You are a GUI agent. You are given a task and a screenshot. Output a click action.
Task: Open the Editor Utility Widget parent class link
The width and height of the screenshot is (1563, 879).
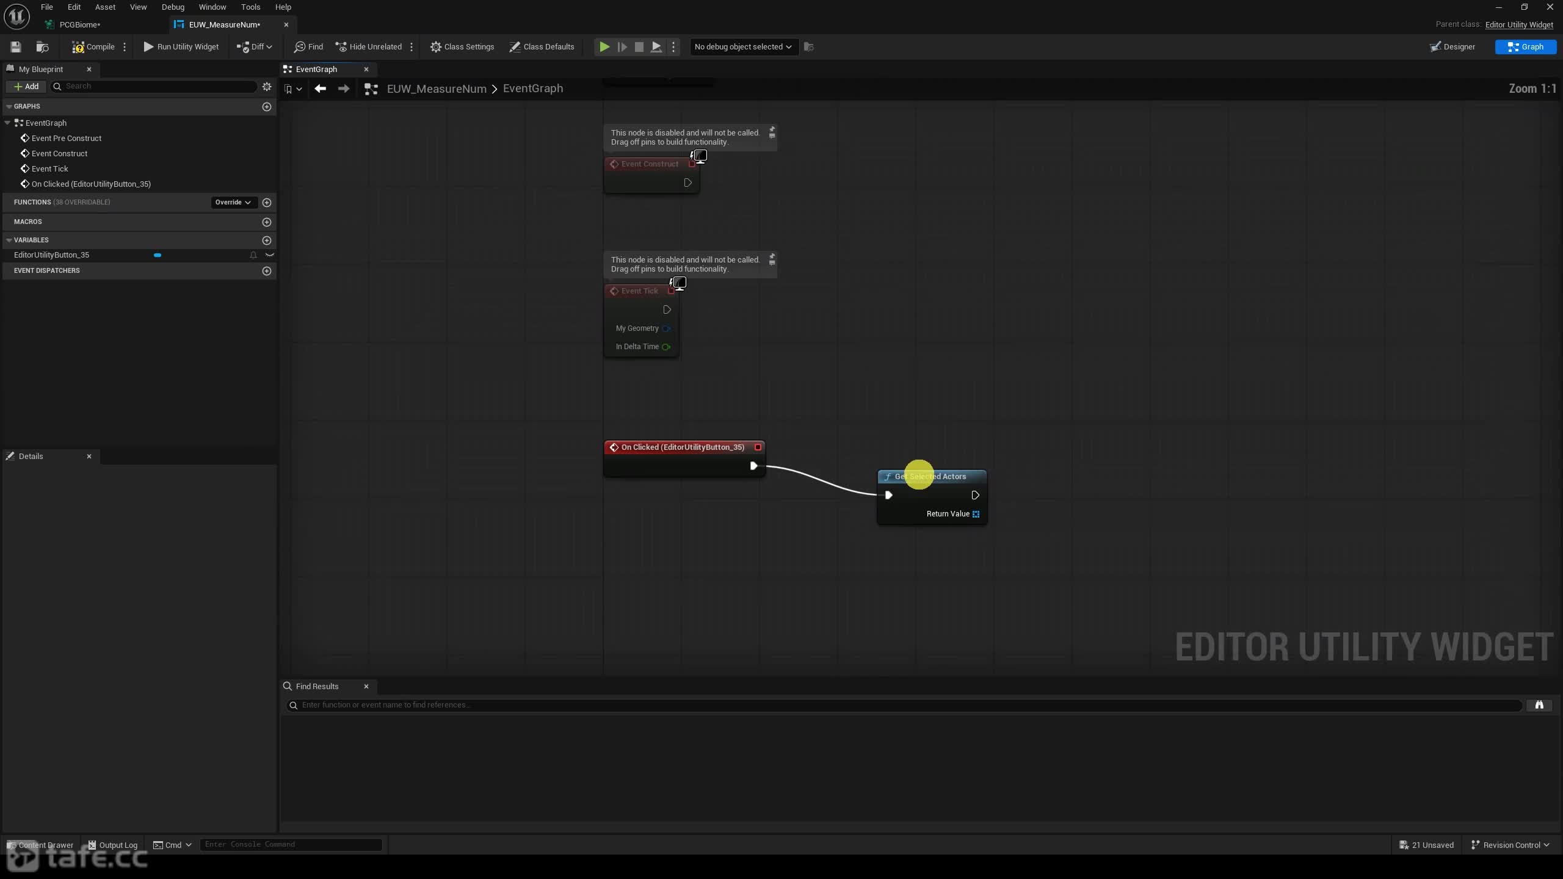[x=1519, y=24]
